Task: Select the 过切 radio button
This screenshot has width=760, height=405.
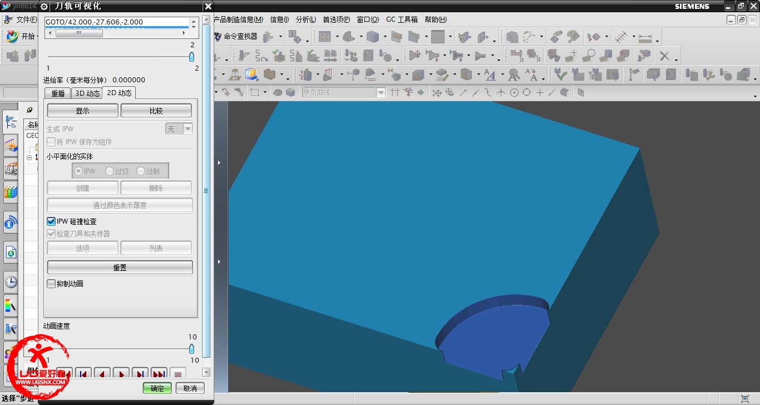Action: [x=110, y=171]
